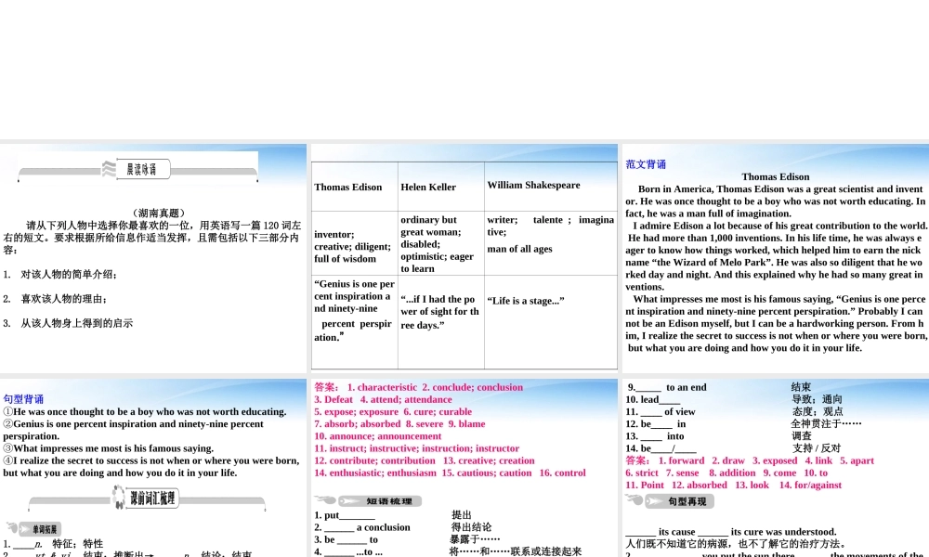The height and width of the screenshot is (557, 929).
Task: Click phrase item '12. be____ in'
Action: pos(655,424)
